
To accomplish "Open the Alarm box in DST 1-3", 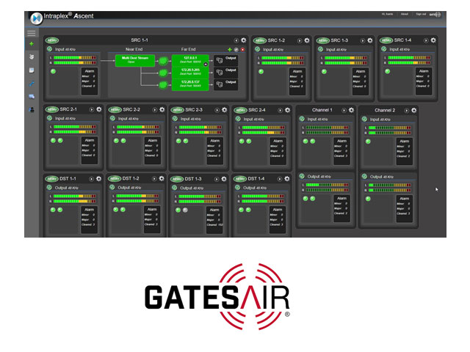I will pos(214,220).
